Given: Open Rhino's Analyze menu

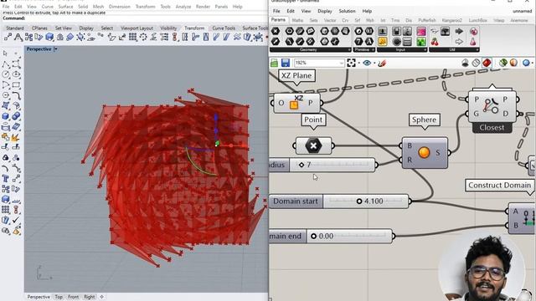Looking at the screenshot, I should pos(183,7).
